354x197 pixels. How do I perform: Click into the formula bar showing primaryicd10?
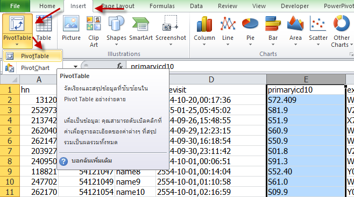coord(240,66)
